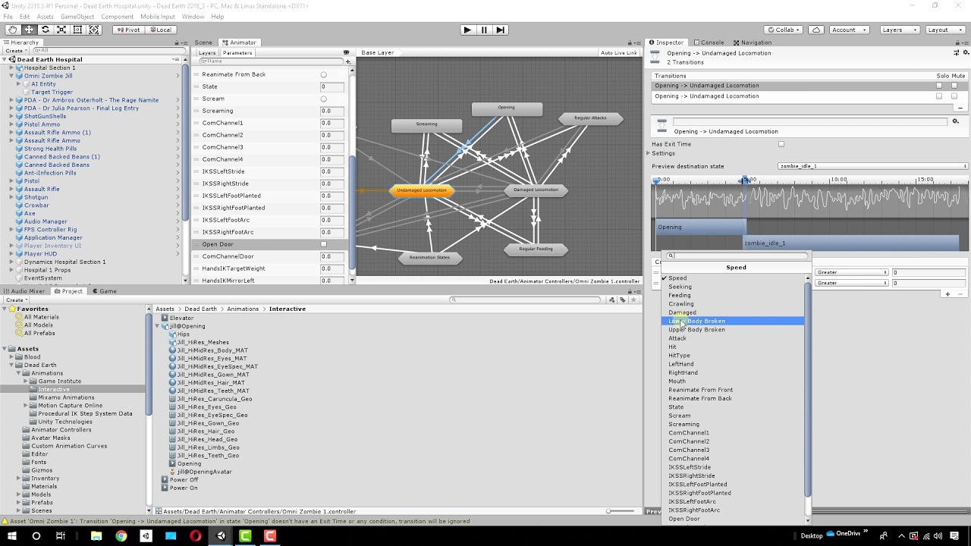Filter project search by type icon
The height and width of the screenshot is (546, 971).
(612, 300)
